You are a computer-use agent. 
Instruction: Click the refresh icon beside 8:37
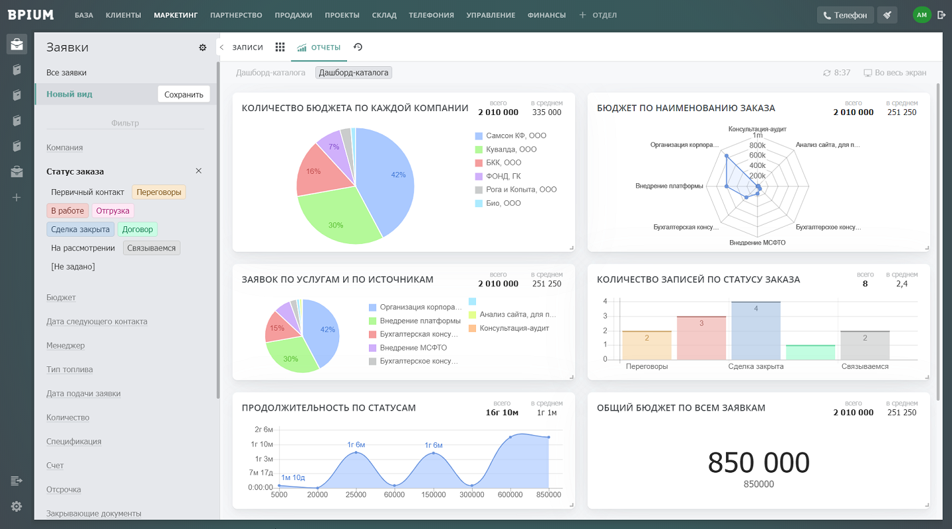[x=826, y=73]
